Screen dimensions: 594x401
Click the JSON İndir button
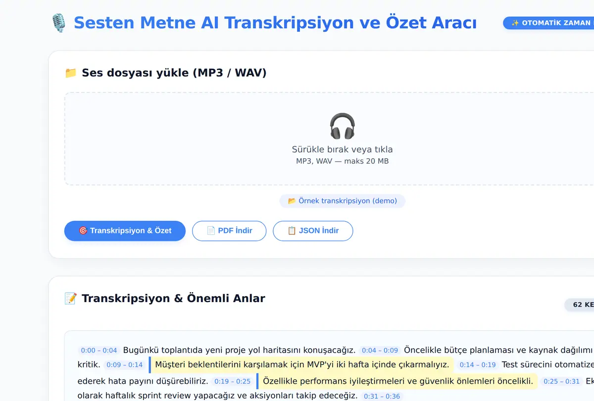[313, 231]
